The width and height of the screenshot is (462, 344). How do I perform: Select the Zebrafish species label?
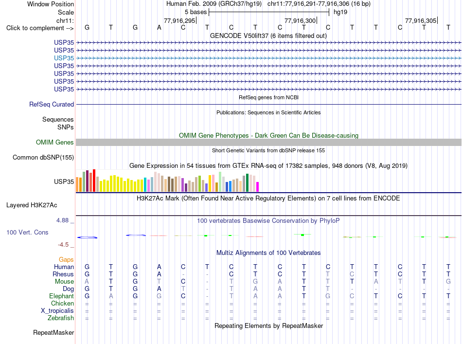pos(61,318)
